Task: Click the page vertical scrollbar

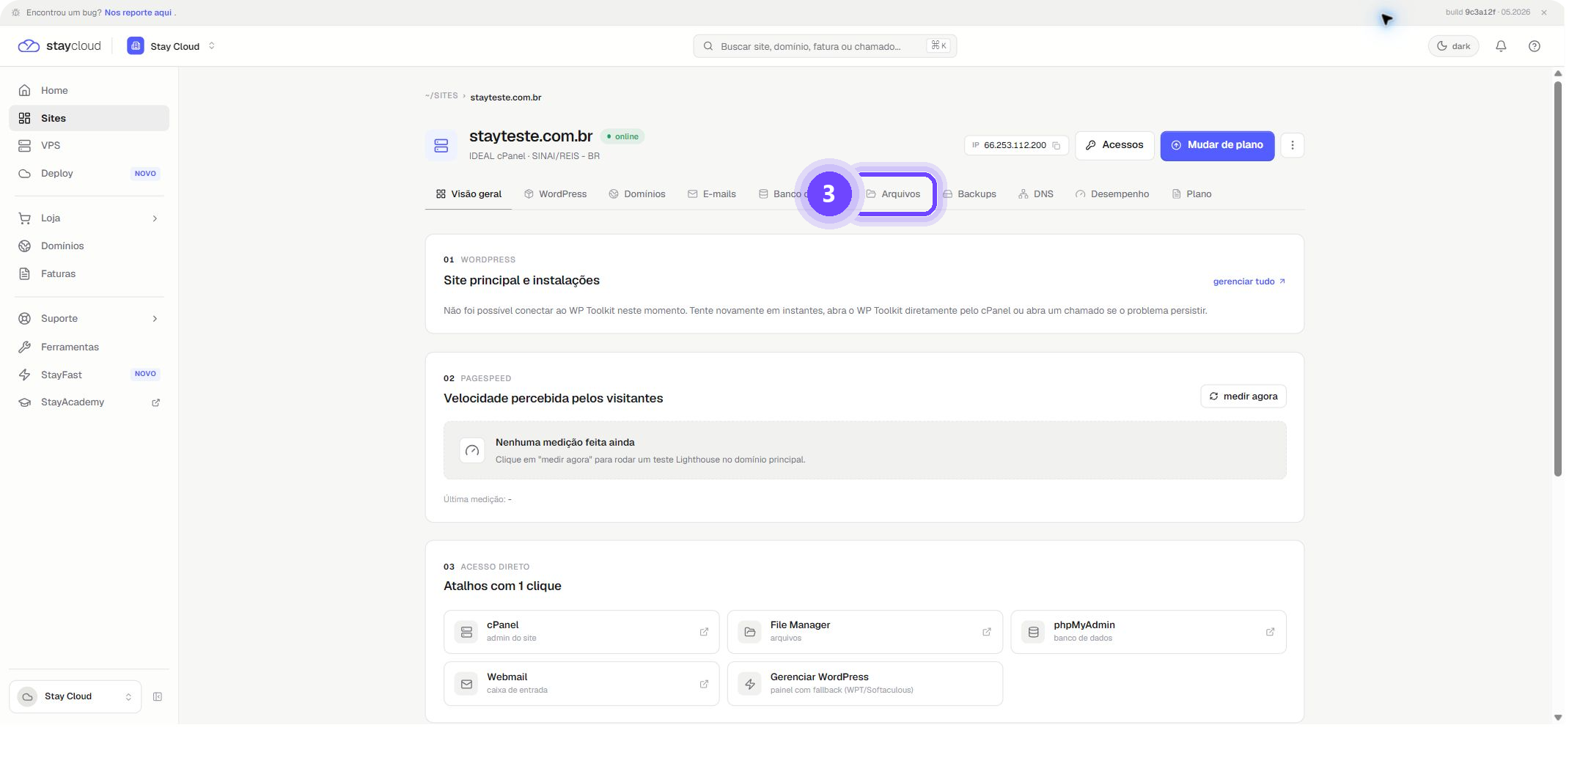Action: [x=1557, y=279]
